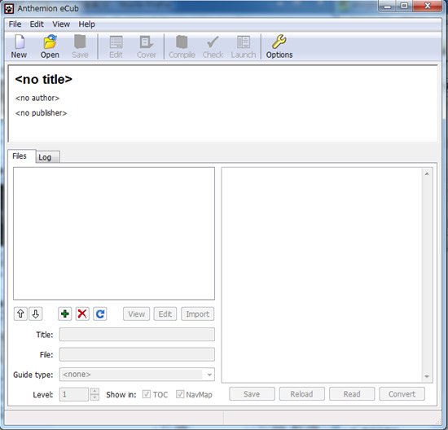The image size is (448, 430).
Task: Click the Compile toolbar icon
Action: (182, 46)
